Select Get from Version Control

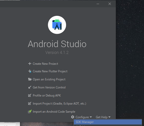(49, 87)
